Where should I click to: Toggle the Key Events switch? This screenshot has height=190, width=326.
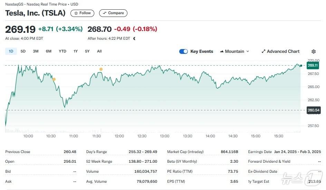click(183, 51)
